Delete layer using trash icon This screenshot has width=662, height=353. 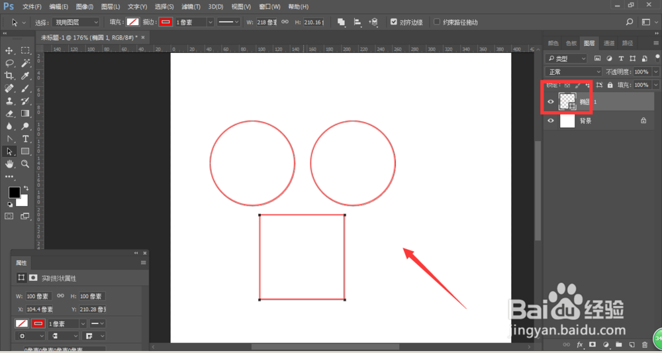644,344
